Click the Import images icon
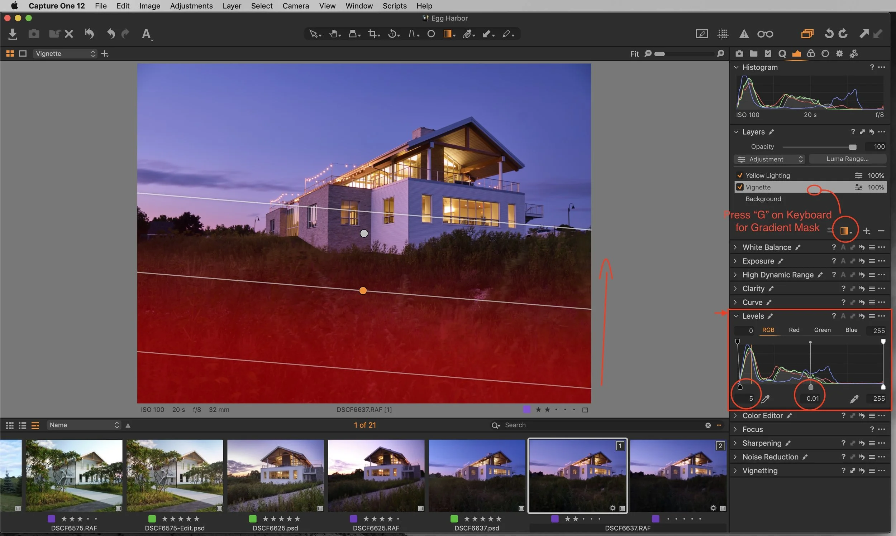This screenshot has height=536, width=896. coord(13,34)
